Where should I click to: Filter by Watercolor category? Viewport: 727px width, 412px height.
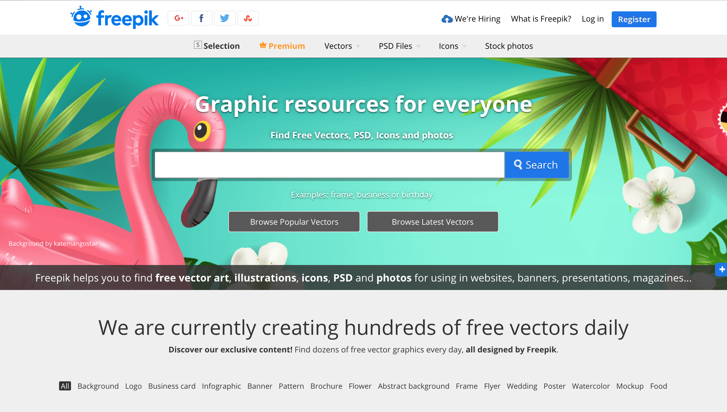591,386
